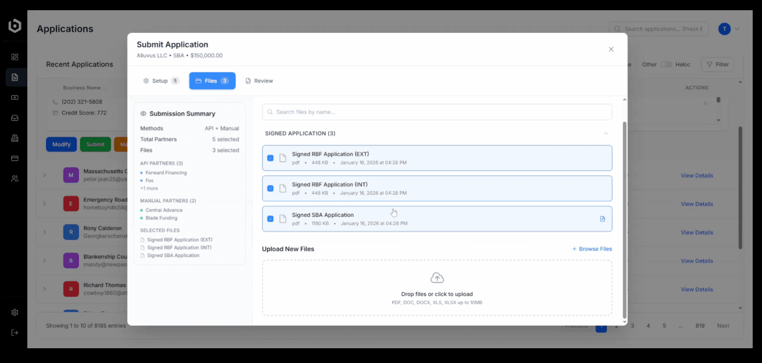Open settings via the gear icon

15,312
